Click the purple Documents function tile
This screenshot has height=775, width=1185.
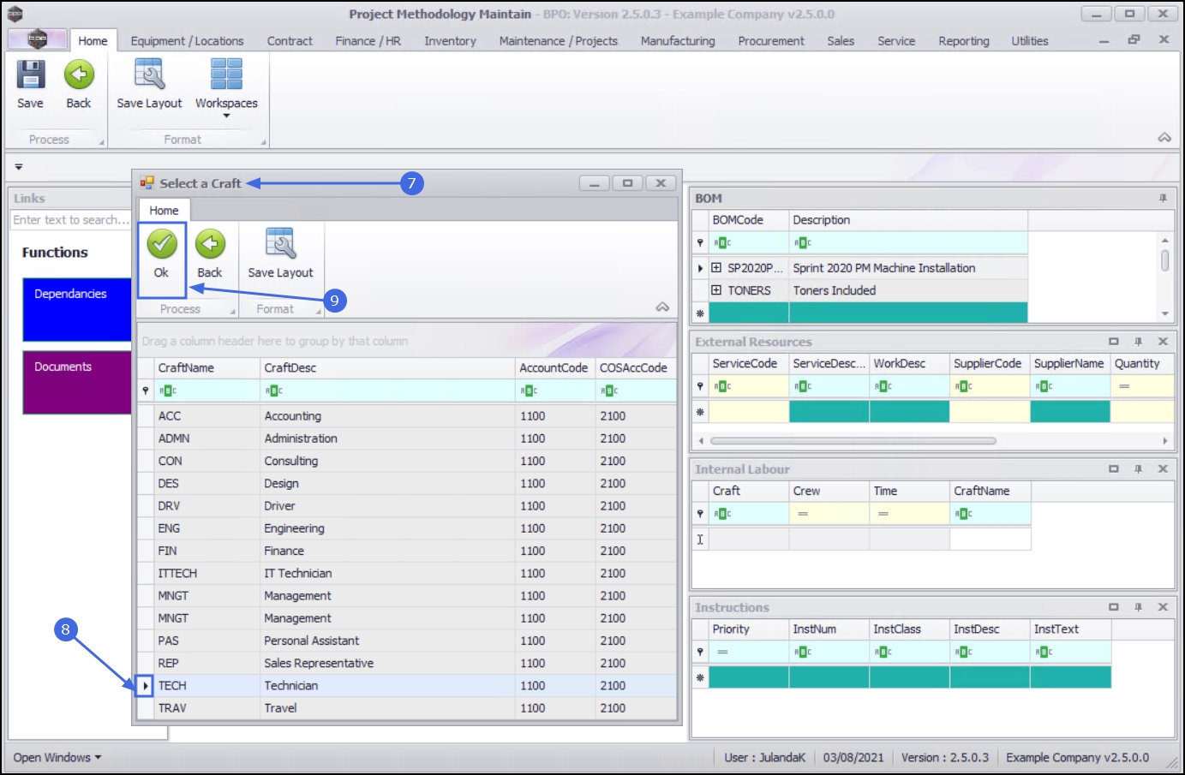(x=77, y=382)
